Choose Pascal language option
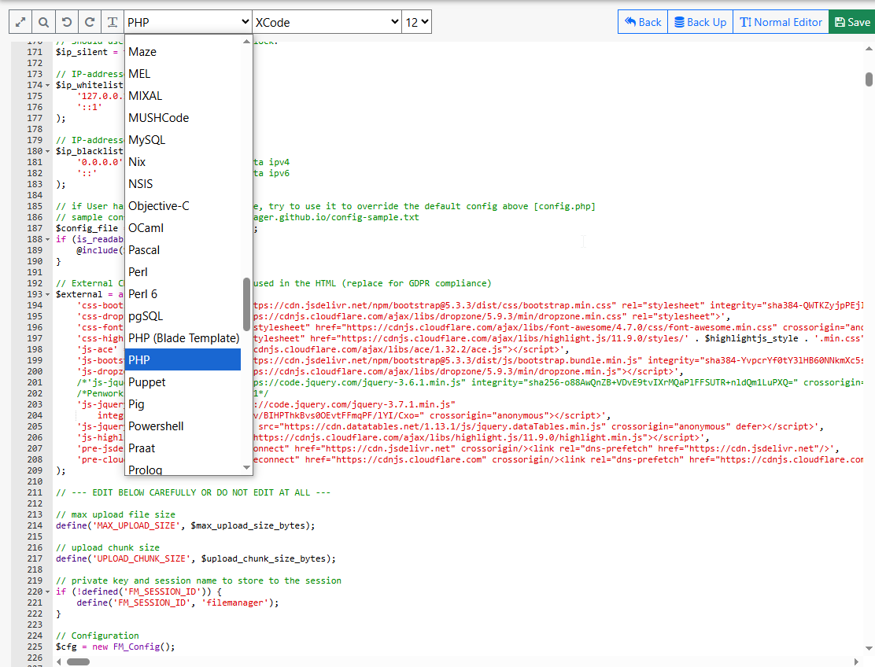The height and width of the screenshot is (667, 875). tap(183, 250)
